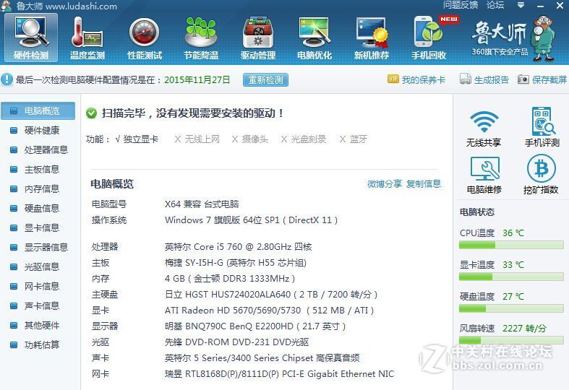Click the blue info icon beside last detection
569x390 pixels.
[7, 79]
